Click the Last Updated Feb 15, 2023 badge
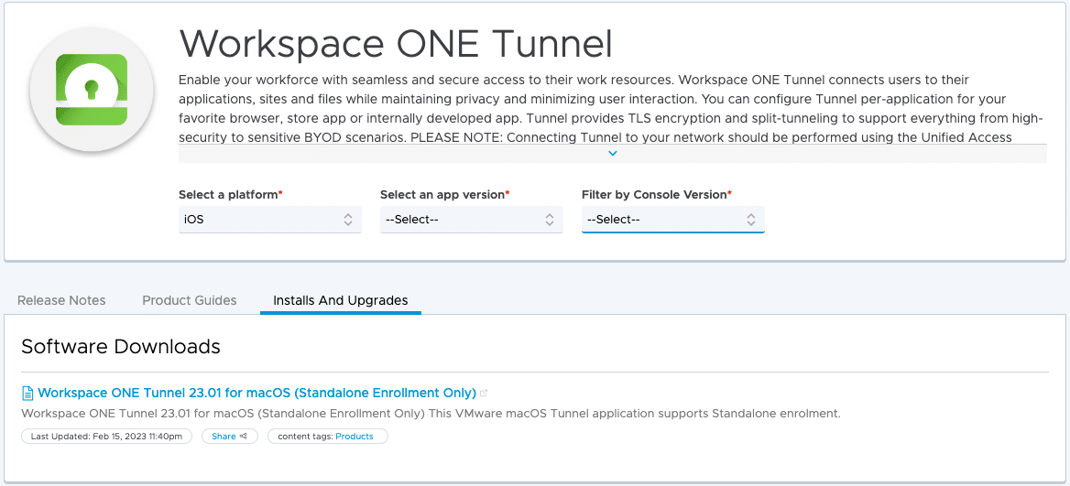This screenshot has height=486, width=1070. point(106,437)
